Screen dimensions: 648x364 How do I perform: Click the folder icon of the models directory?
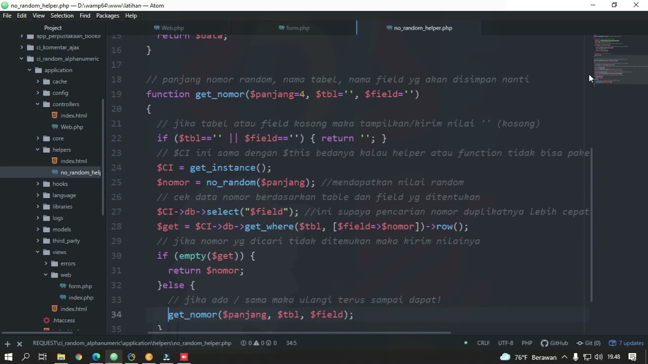pyautogui.click(x=47, y=229)
